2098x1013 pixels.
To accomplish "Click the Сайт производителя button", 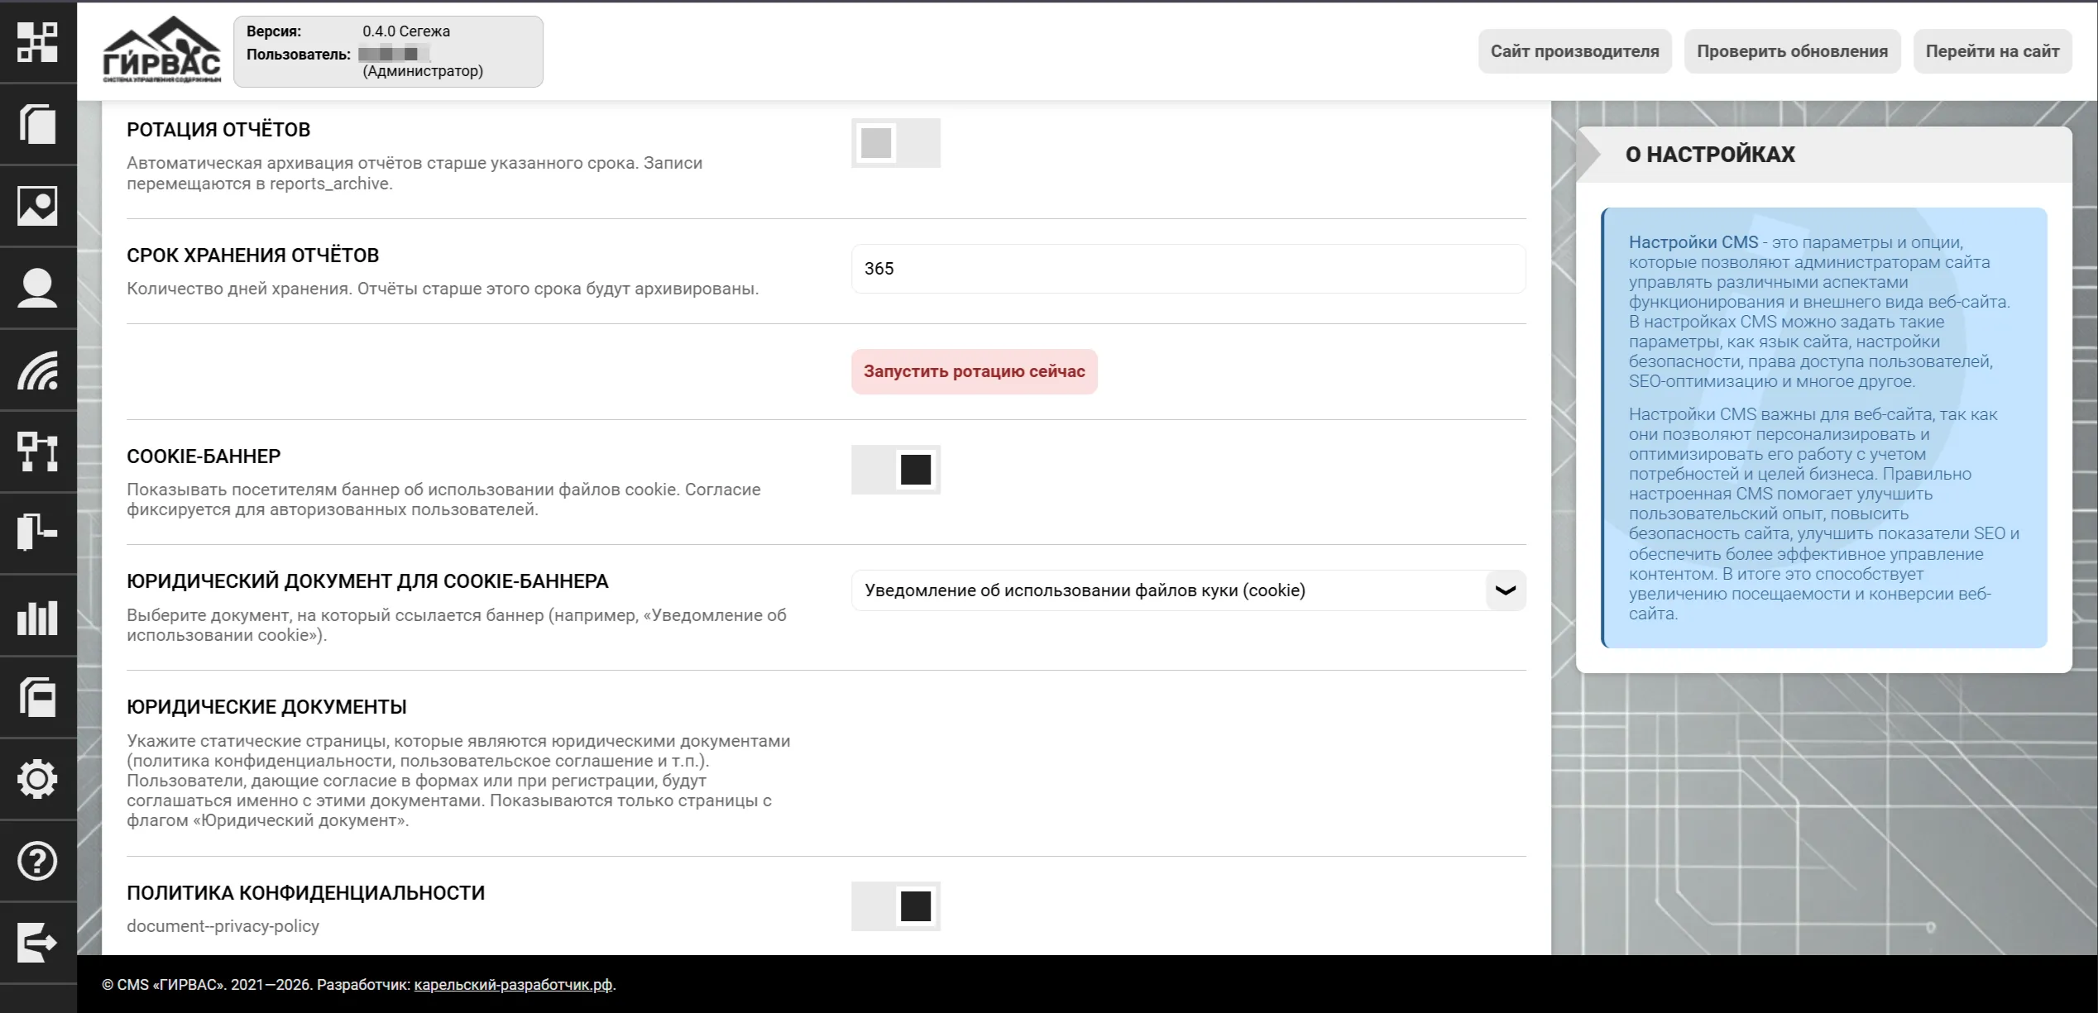I will [1574, 51].
